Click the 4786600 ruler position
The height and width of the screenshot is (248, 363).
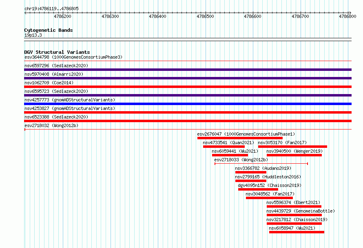pyautogui.click(x=252, y=16)
